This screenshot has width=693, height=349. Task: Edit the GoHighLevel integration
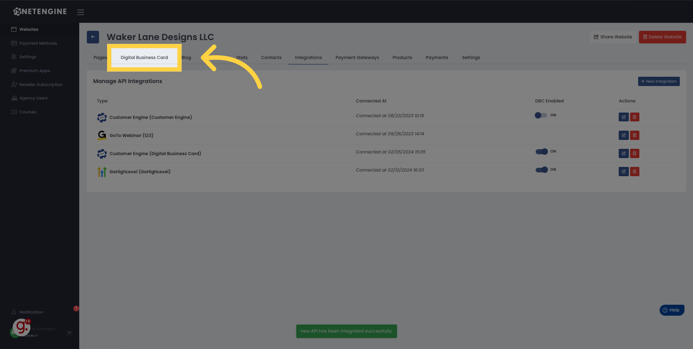(x=623, y=172)
